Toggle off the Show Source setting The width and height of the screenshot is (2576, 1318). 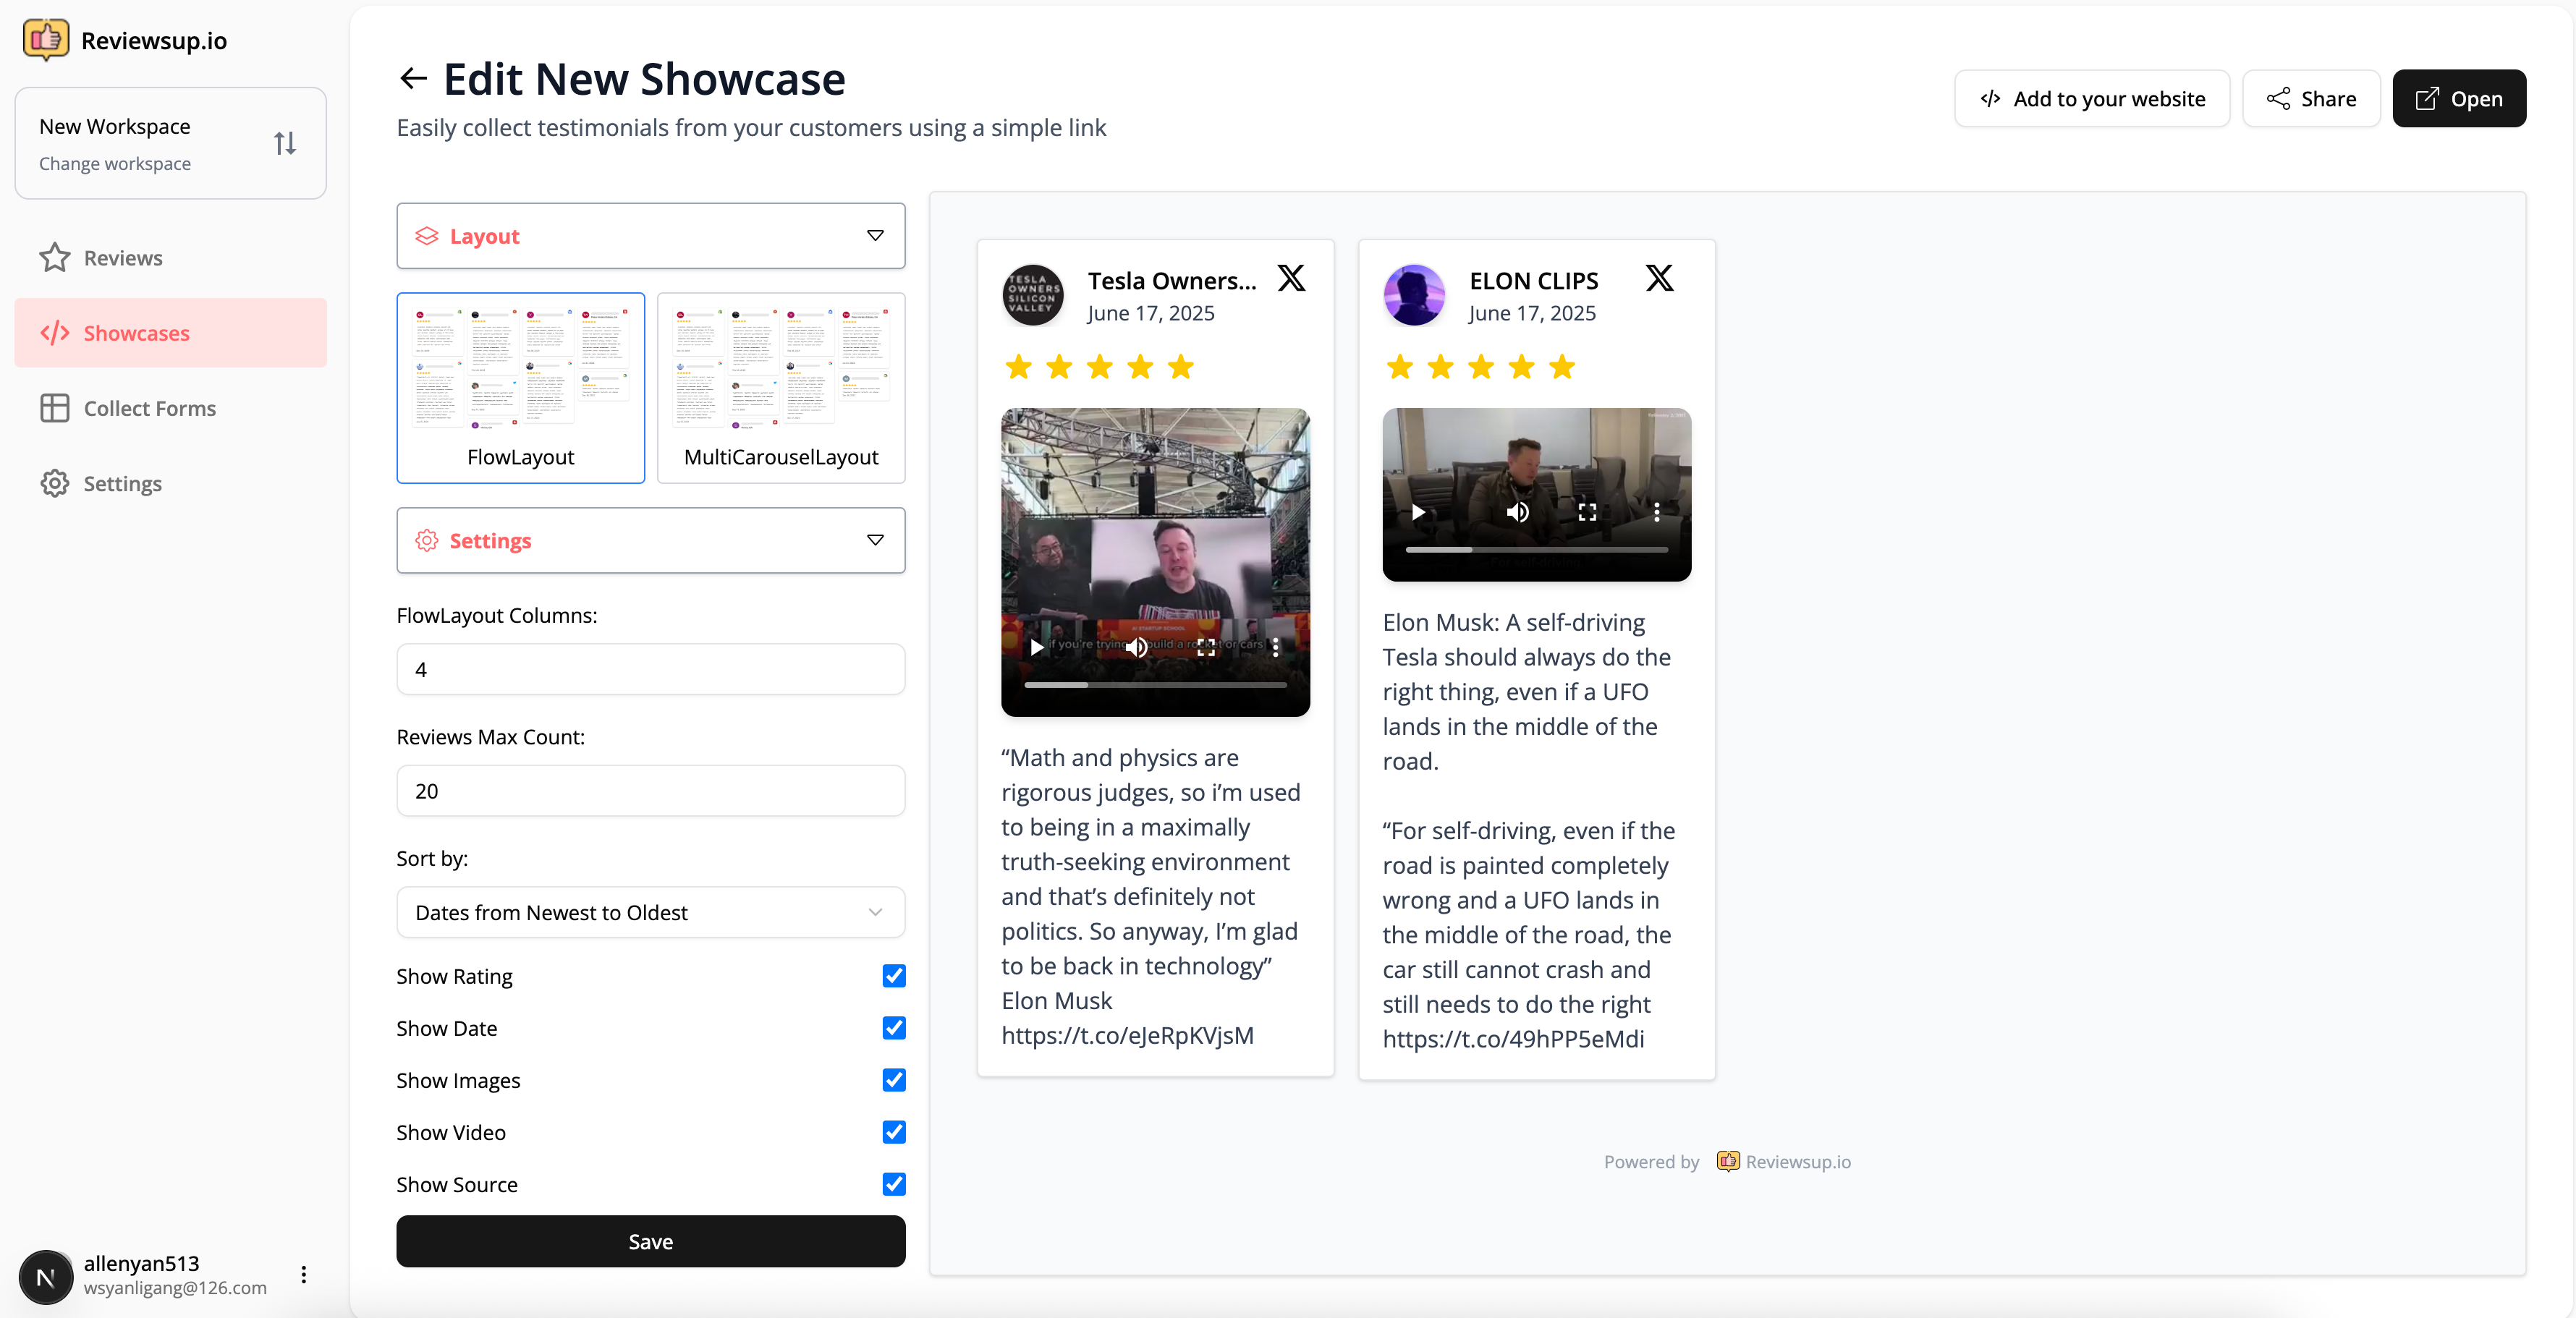(893, 1184)
